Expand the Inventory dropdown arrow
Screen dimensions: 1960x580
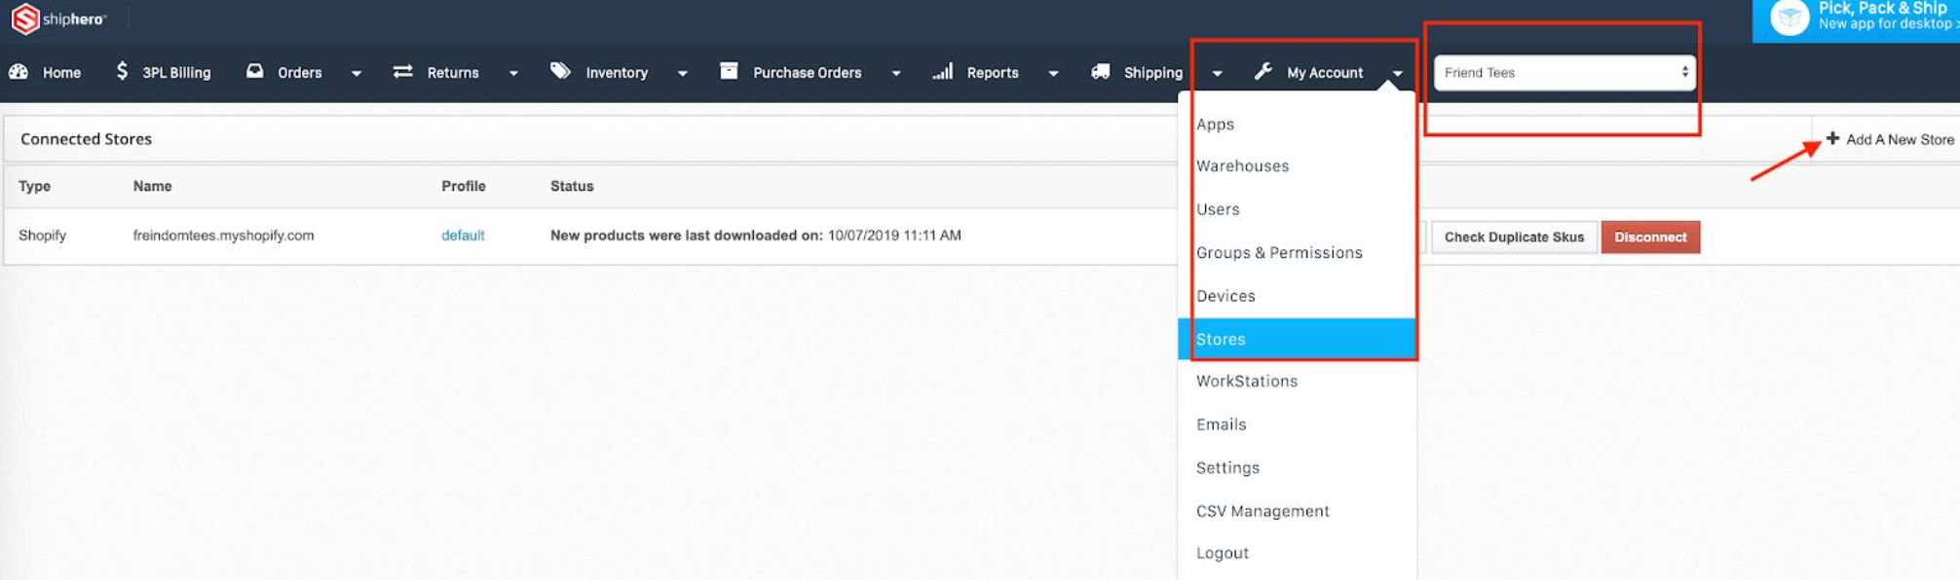(x=683, y=73)
